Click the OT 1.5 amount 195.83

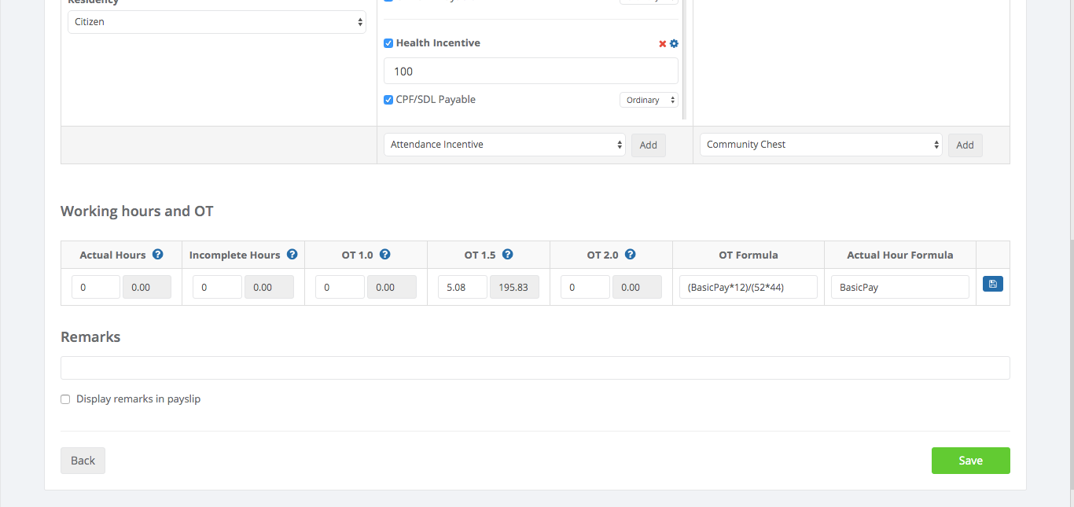(514, 287)
